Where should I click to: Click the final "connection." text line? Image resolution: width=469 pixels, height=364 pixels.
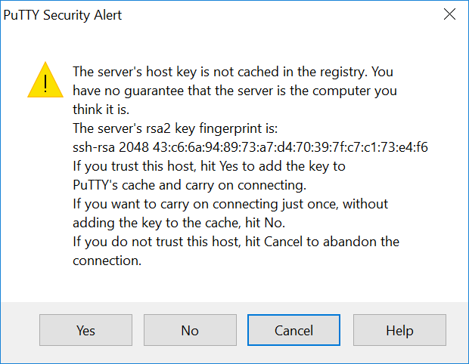pyautogui.click(x=107, y=261)
